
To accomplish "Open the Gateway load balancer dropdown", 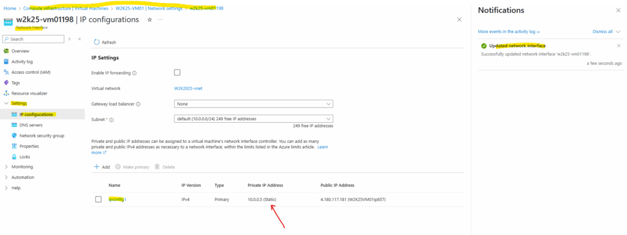I will 253,104.
